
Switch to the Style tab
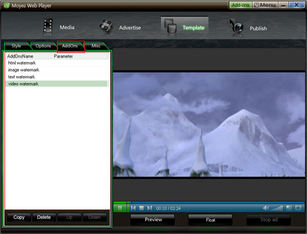tap(16, 46)
